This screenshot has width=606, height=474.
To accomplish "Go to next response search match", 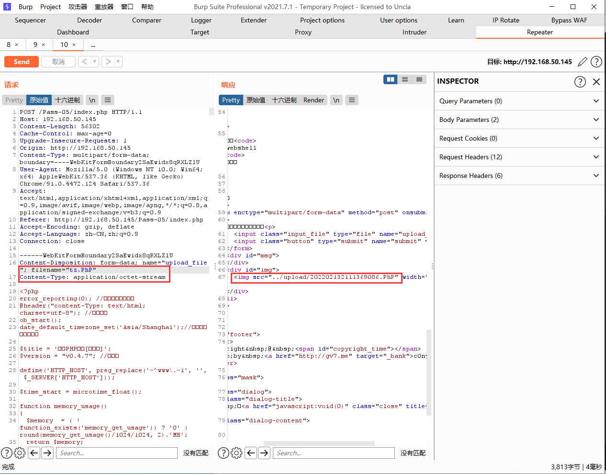I will 264,453.
